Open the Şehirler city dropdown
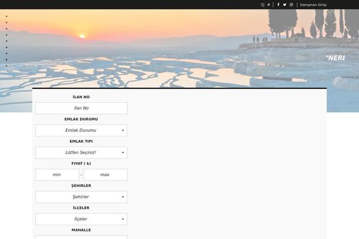Viewport: 359px width, 239px height. tap(81, 197)
